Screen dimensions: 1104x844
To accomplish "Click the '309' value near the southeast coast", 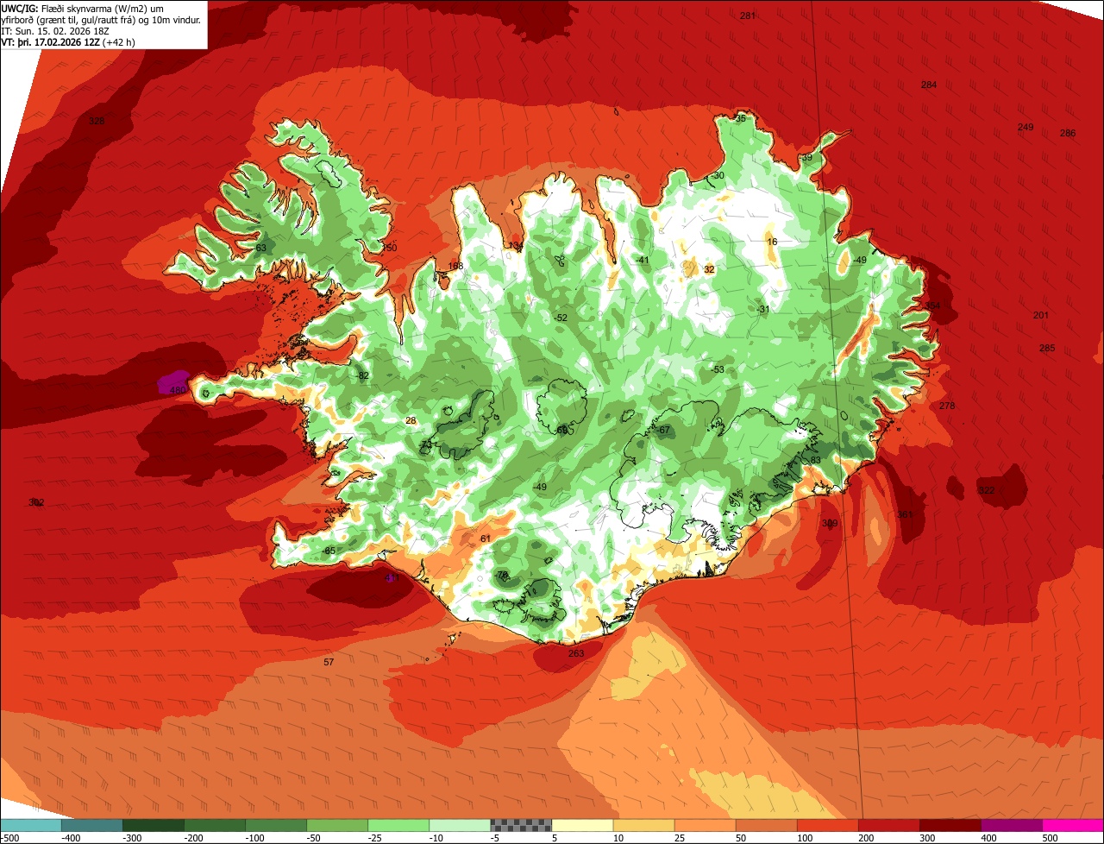I will pyautogui.click(x=830, y=523).
